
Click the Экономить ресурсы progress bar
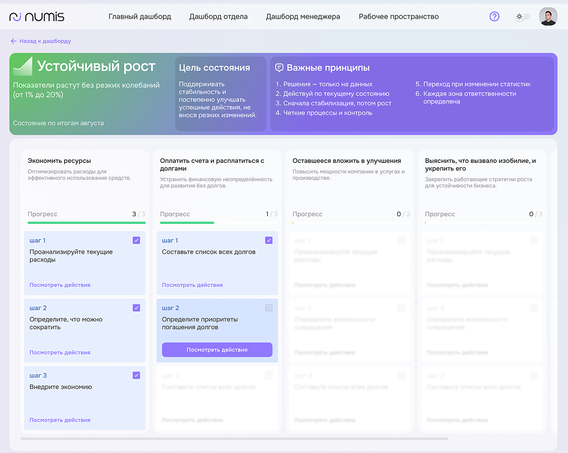pyautogui.click(x=86, y=223)
